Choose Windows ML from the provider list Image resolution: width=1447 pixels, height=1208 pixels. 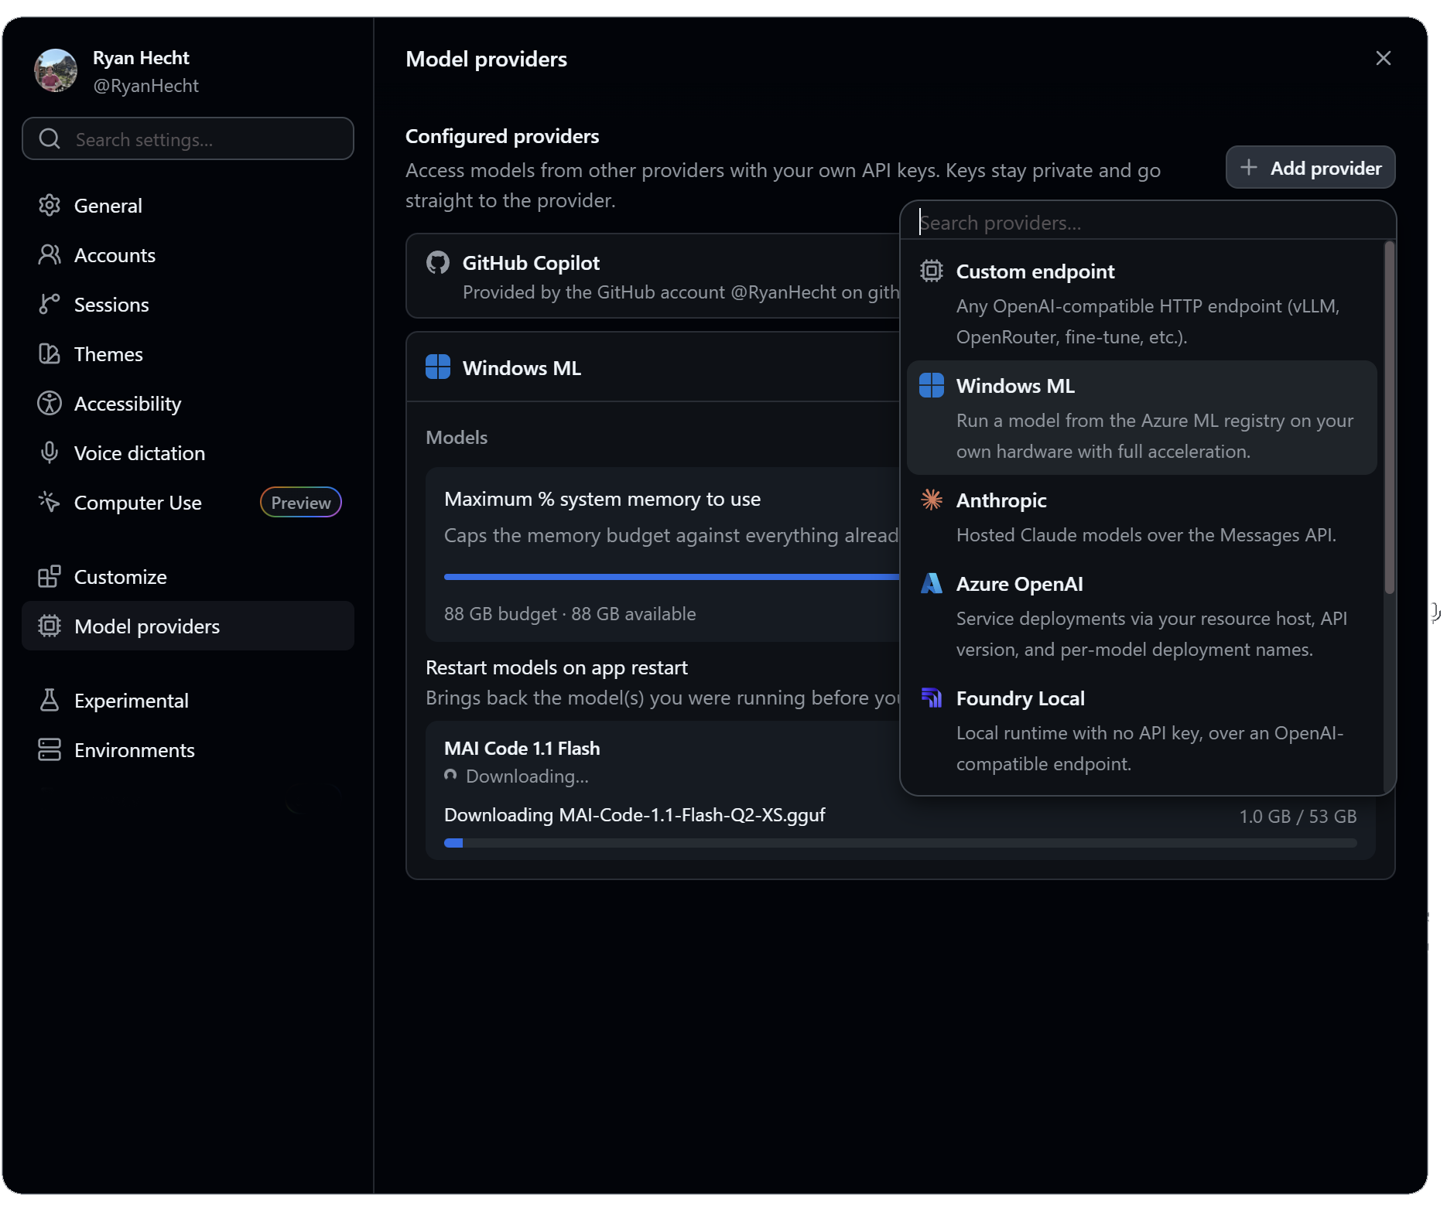coord(1142,418)
